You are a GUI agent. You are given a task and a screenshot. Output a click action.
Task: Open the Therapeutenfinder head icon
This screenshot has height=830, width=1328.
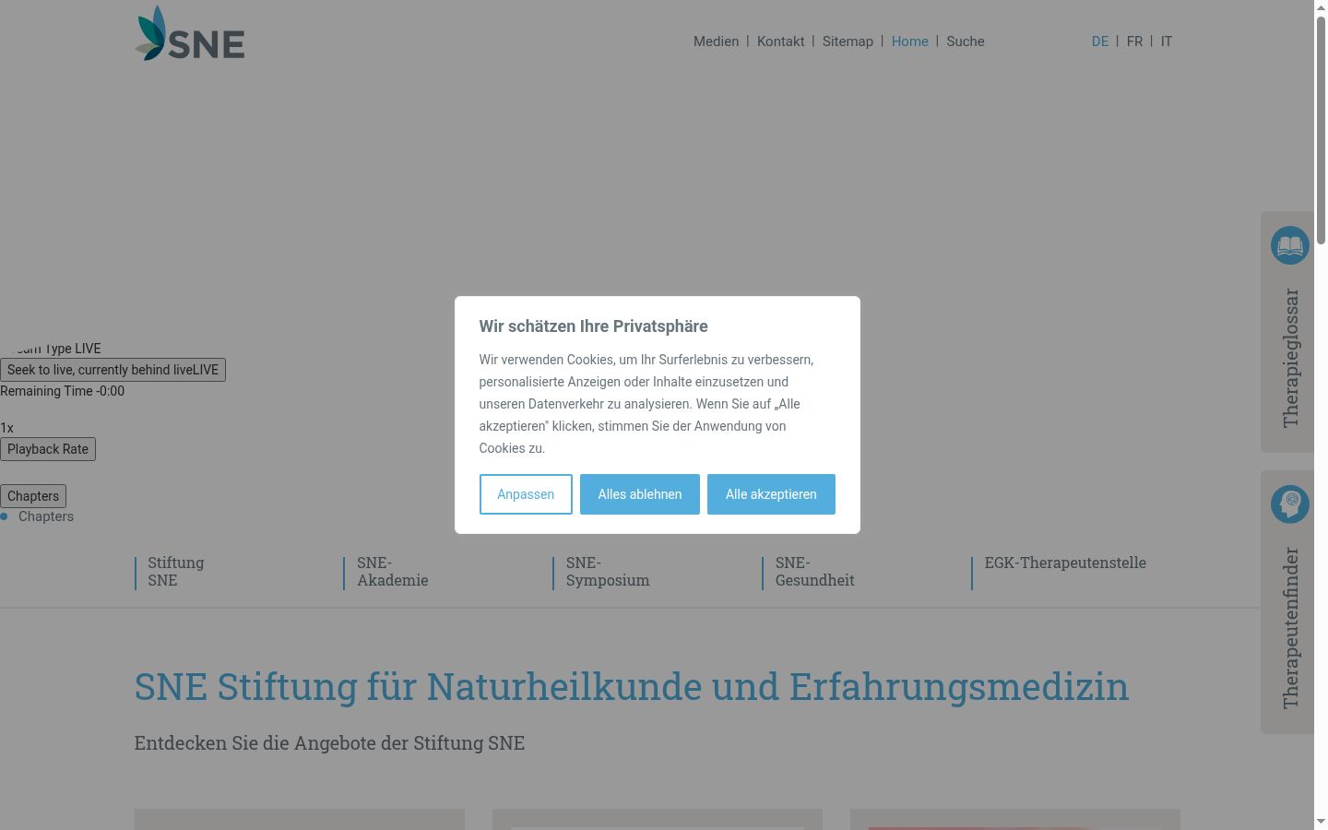point(1290,504)
